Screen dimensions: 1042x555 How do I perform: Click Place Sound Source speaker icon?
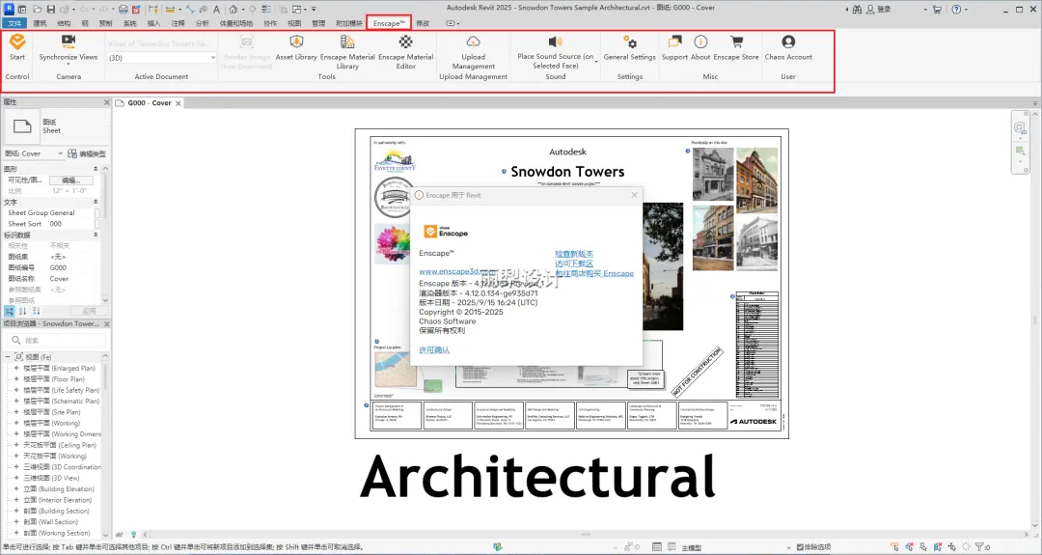[555, 42]
